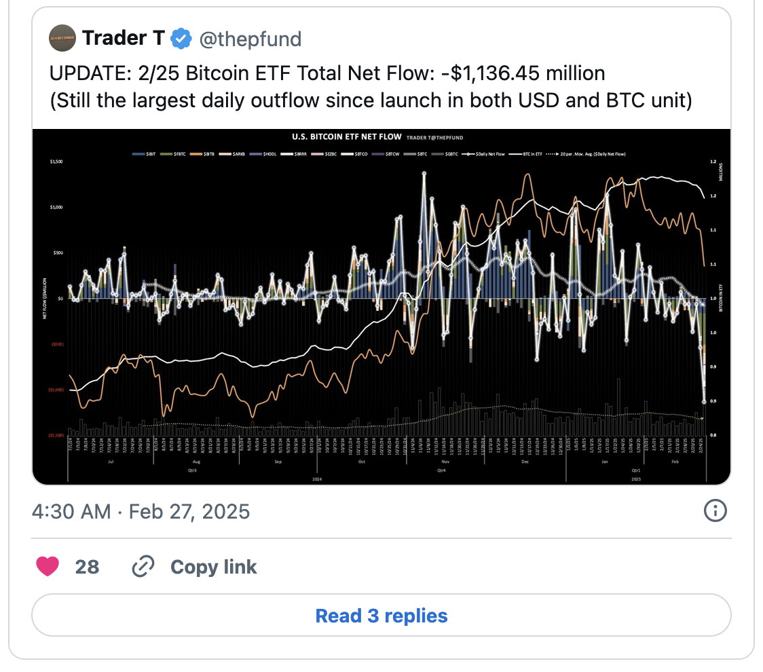Click the chain link icon
The image size is (763, 672).
pyautogui.click(x=143, y=567)
